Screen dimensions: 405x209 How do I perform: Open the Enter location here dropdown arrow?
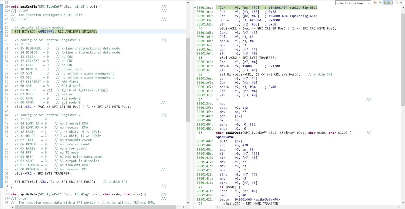(x=368, y=3)
